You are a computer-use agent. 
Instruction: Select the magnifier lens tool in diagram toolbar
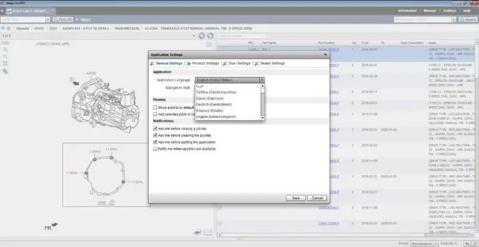click(5, 71)
